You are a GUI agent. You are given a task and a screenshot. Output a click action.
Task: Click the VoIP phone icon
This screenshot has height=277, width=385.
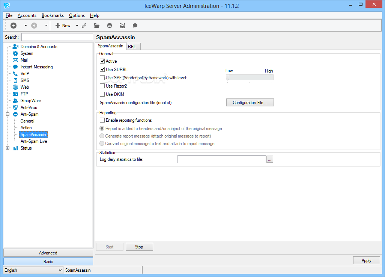click(15, 74)
